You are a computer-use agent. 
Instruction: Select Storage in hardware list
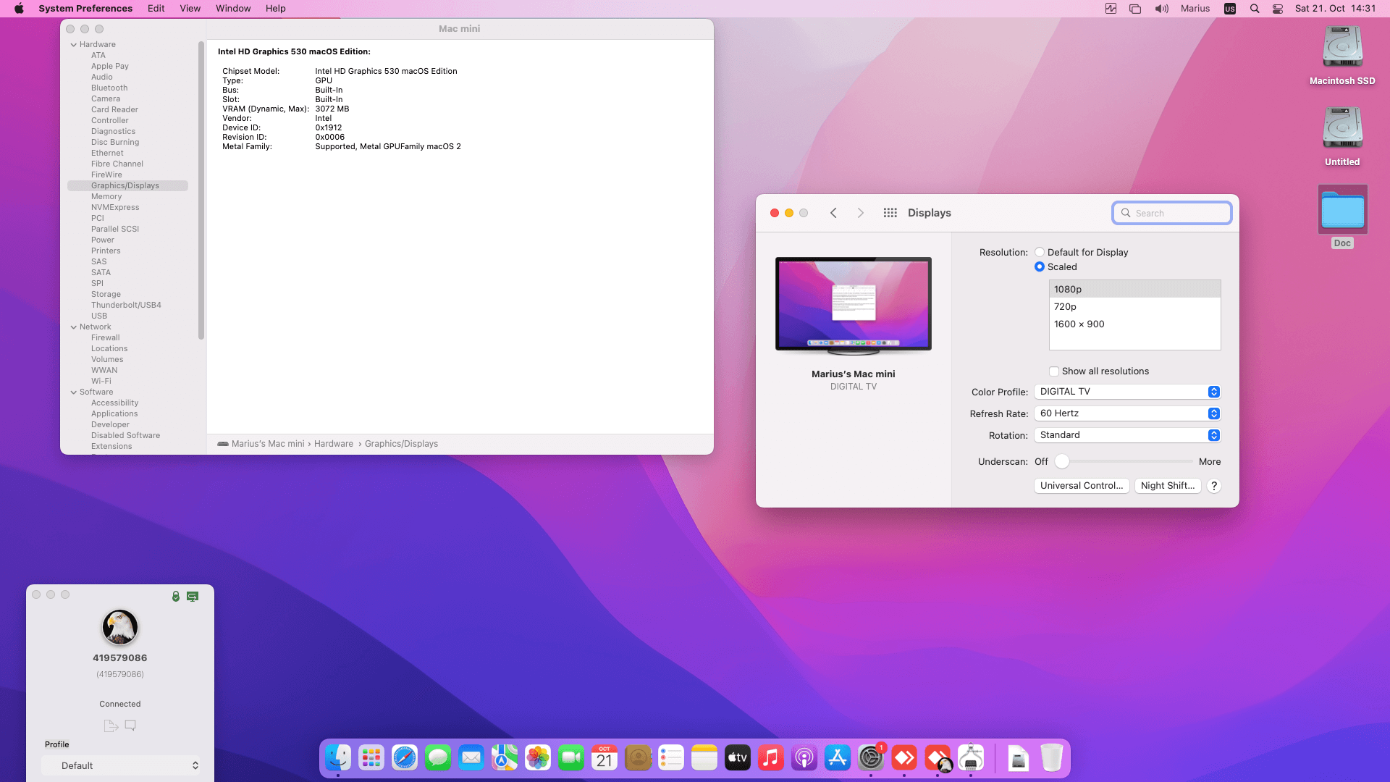[106, 294]
